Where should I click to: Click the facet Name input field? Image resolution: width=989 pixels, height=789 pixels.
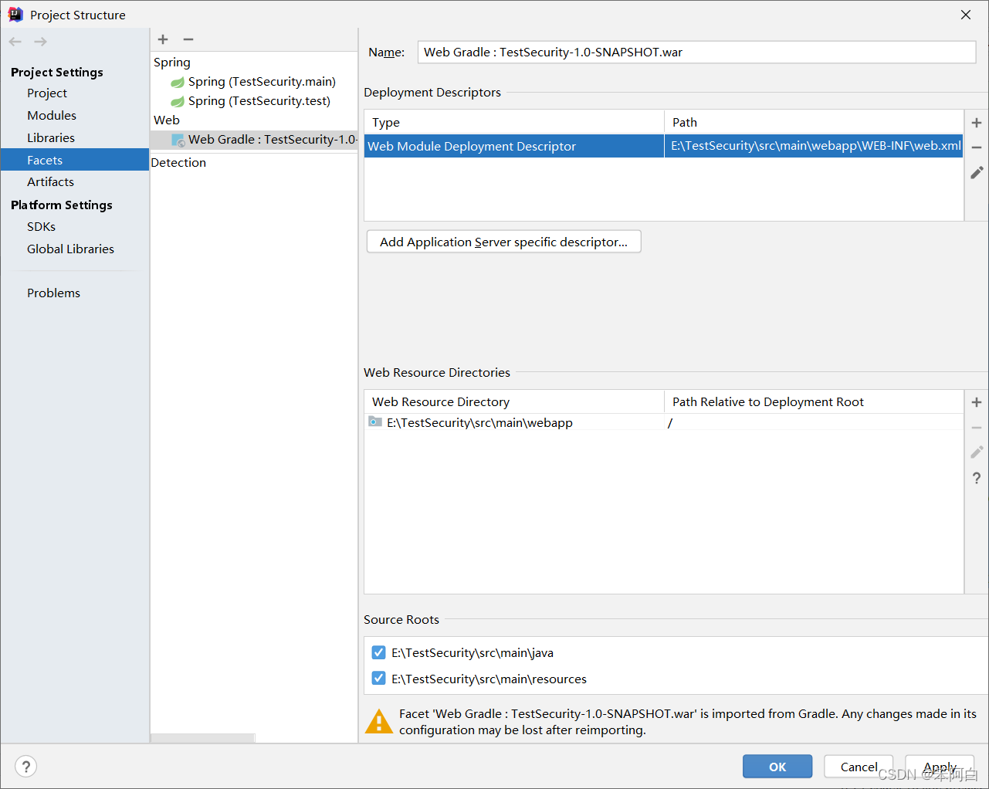point(696,52)
